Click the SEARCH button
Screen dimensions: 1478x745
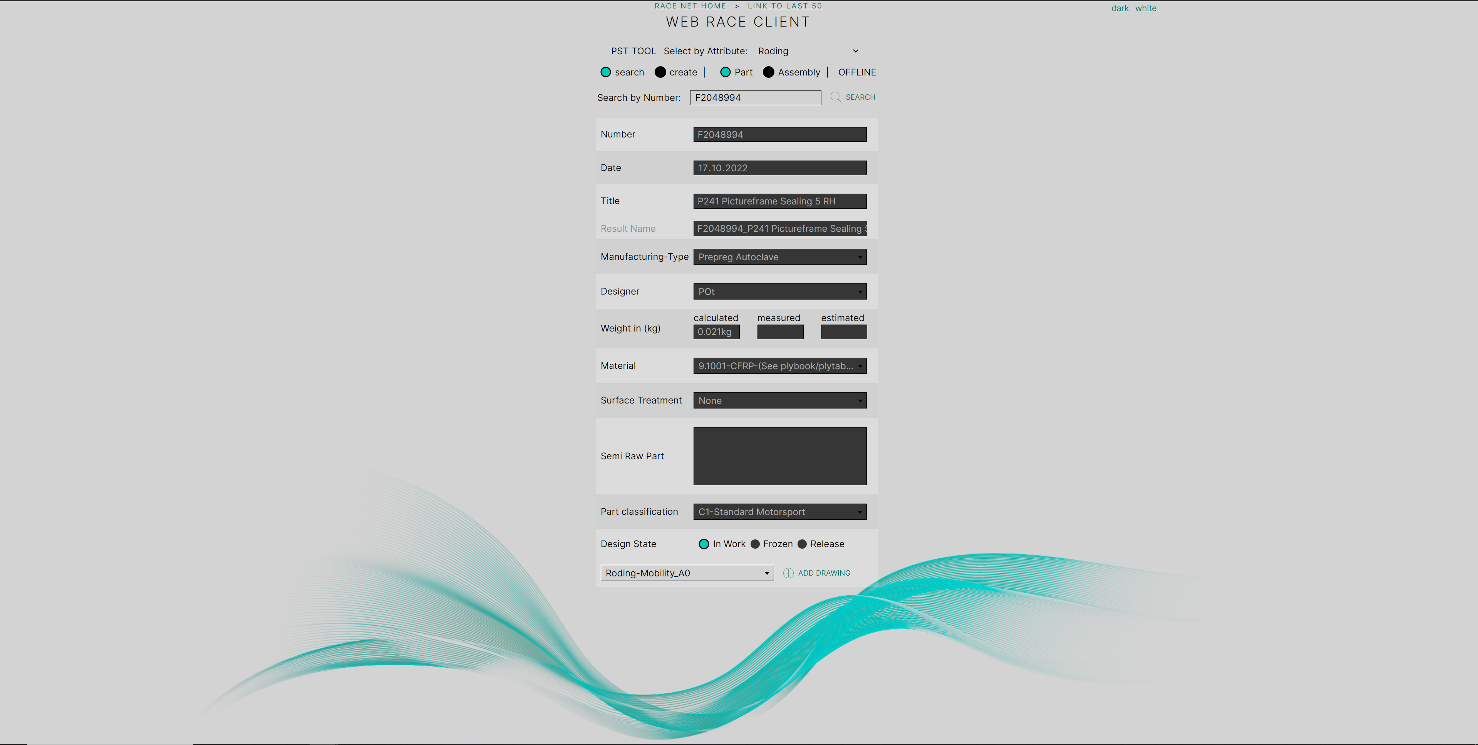pos(860,97)
